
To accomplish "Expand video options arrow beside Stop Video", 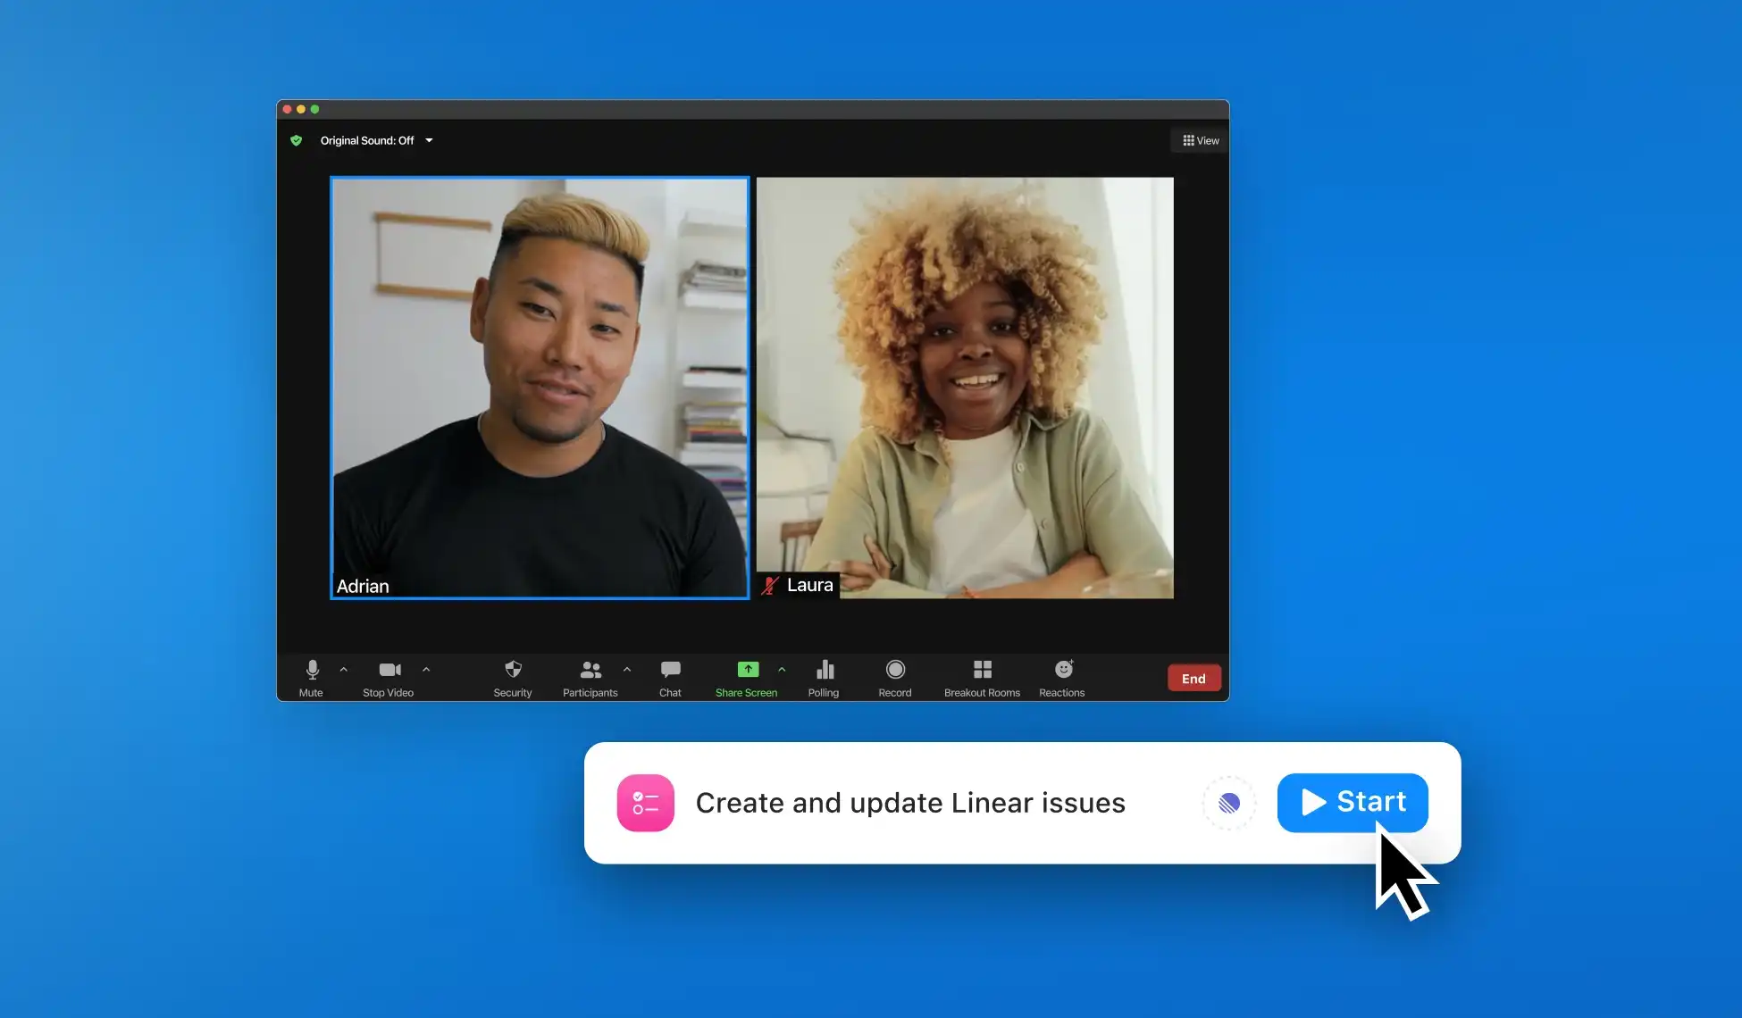I will 426,669.
